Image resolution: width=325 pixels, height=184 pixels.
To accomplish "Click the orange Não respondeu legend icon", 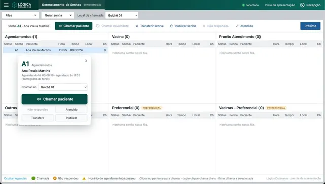I will pyautogui.click(x=55, y=178).
